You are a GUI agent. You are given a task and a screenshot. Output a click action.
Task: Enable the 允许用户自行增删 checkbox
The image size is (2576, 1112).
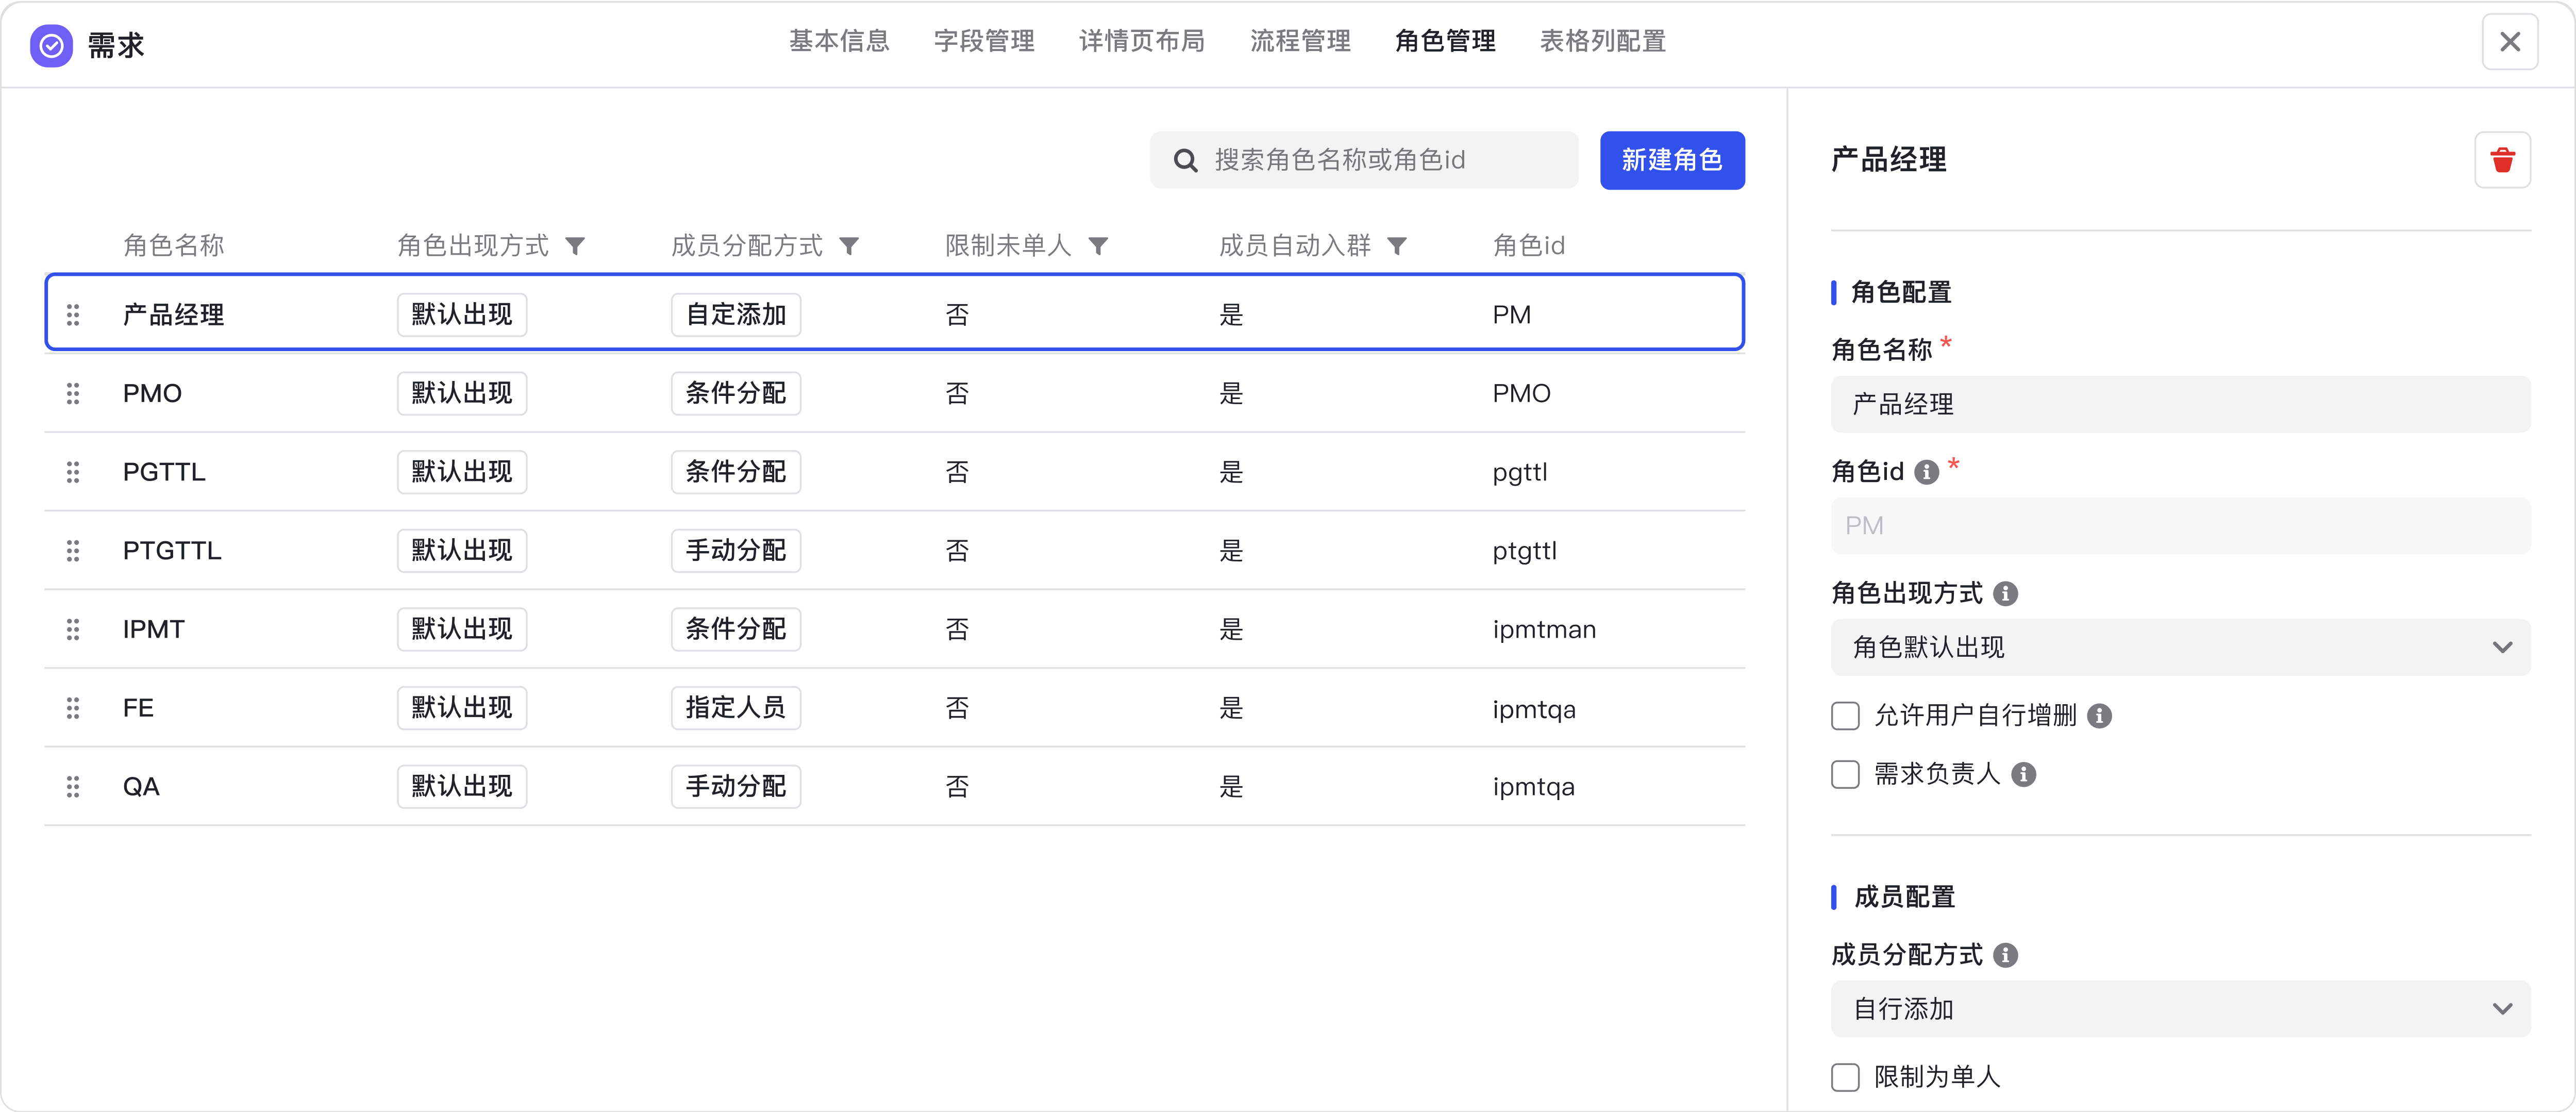(x=1845, y=715)
